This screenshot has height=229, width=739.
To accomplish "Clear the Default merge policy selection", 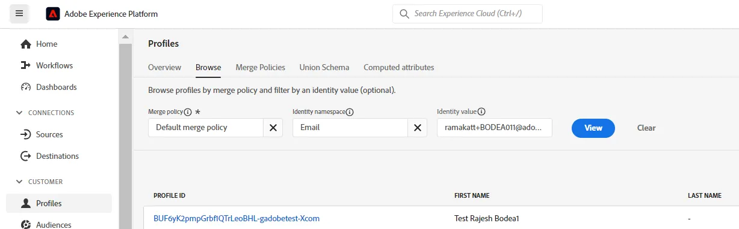I will [x=273, y=128].
